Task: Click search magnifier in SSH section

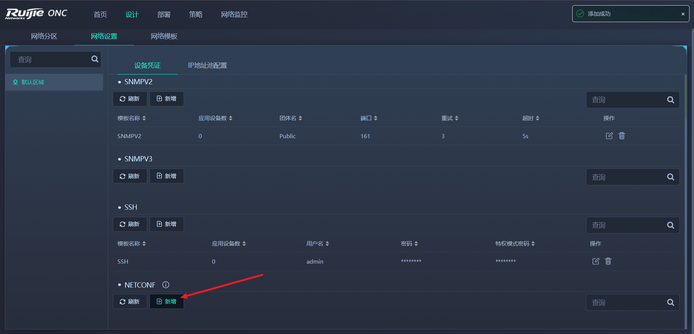Action: (671, 225)
